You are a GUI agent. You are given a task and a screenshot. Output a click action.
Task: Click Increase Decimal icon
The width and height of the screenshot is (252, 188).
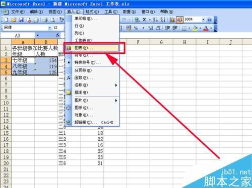point(151,28)
